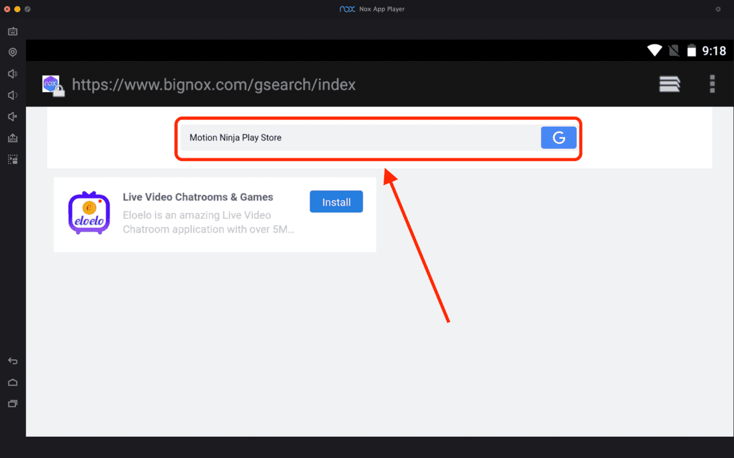Click the volume down sidebar icon
This screenshot has height=458, width=734.
(13, 95)
